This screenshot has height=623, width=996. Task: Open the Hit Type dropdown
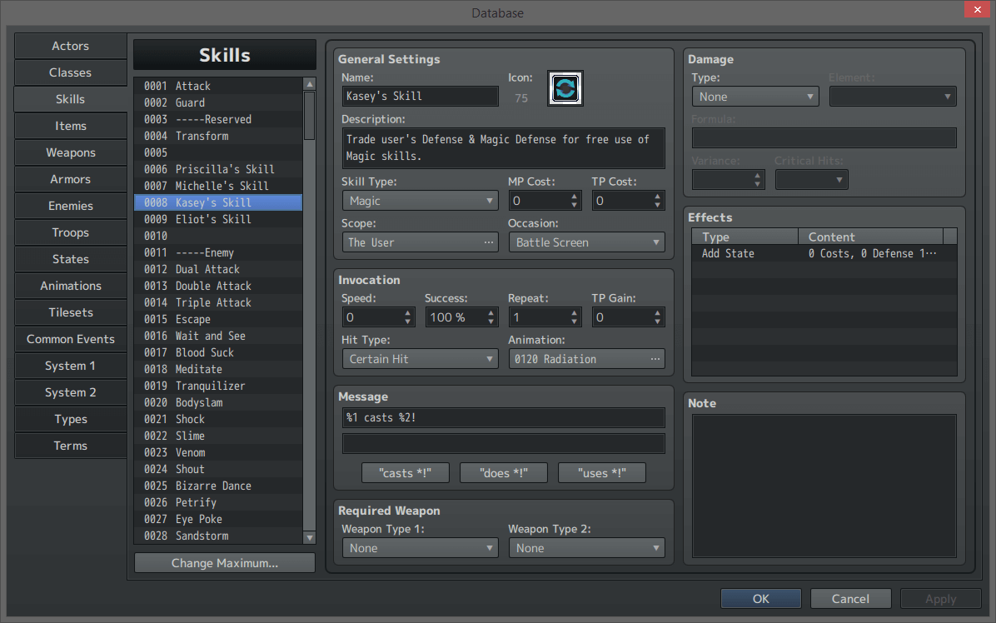click(x=420, y=358)
